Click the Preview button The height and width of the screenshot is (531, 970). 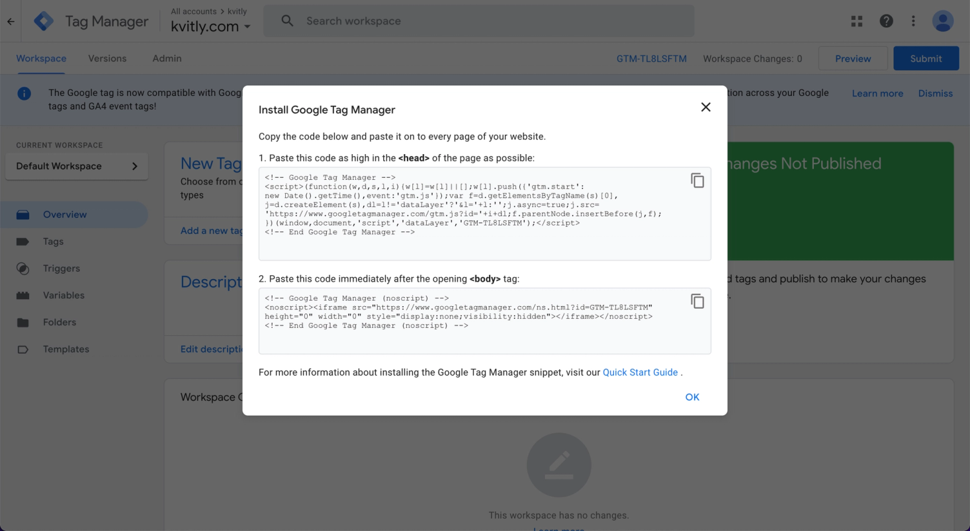(x=853, y=58)
